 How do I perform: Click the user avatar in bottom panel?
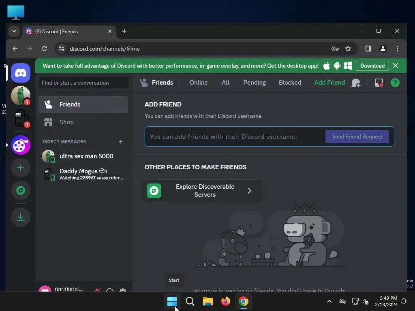click(x=45, y=289)
